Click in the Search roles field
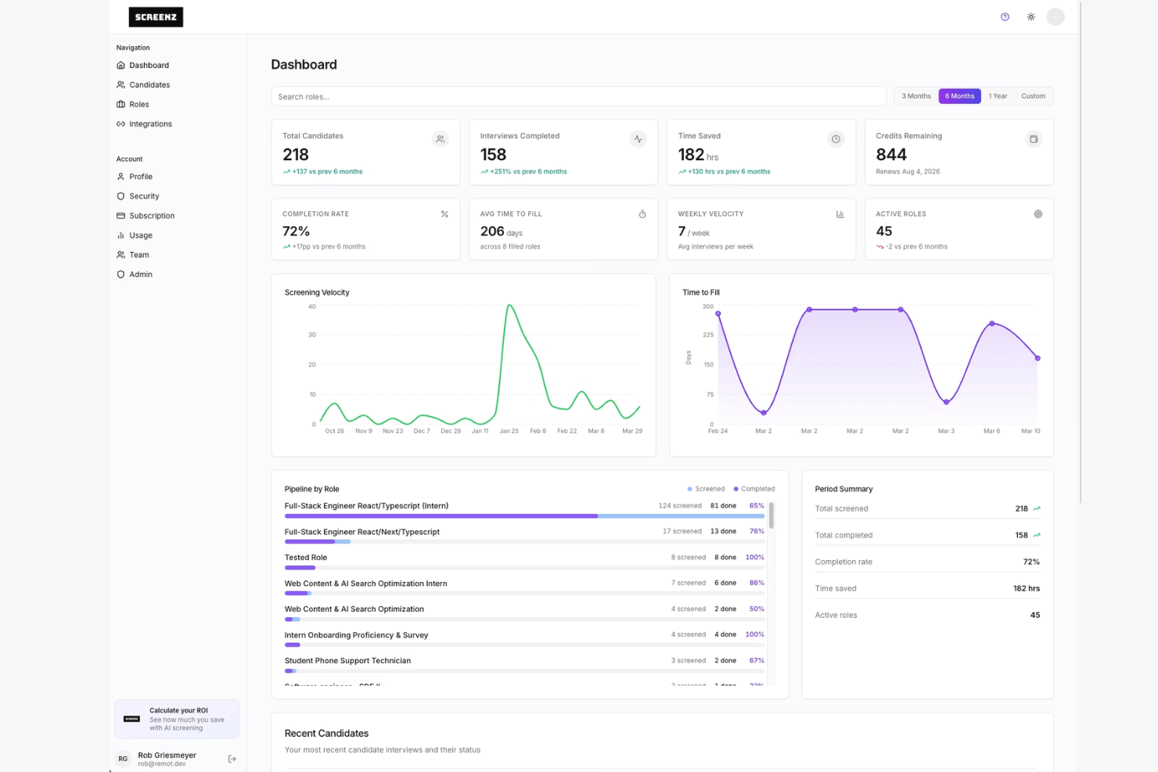This screenshot has width=1158, height=772. 579,97
